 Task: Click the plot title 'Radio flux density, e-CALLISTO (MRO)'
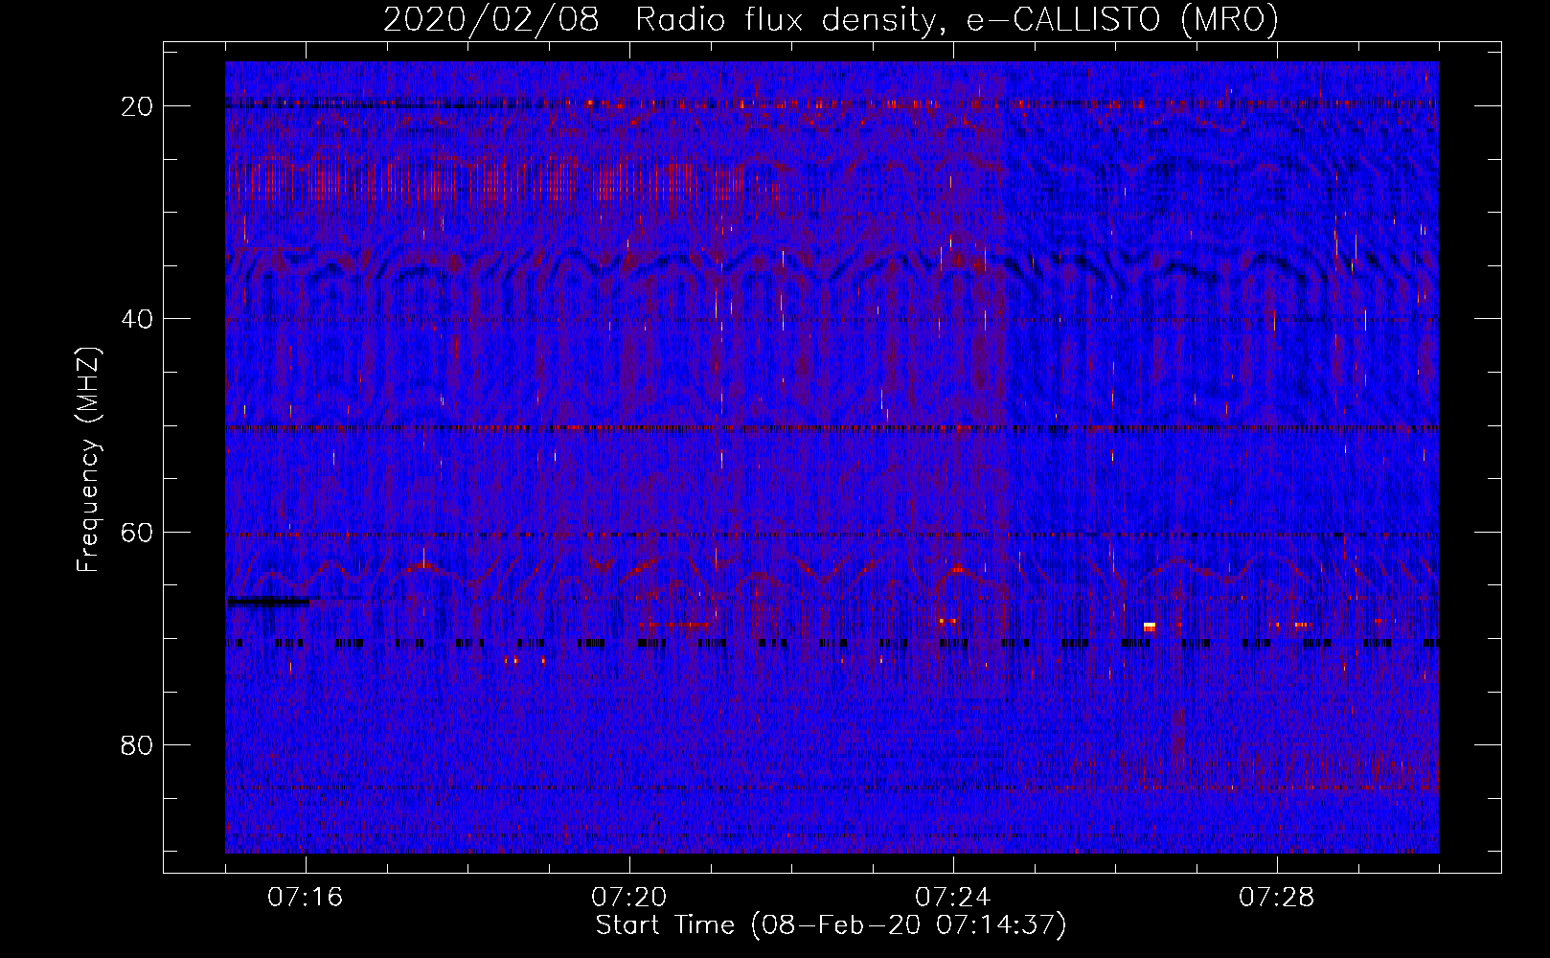point(957,19)
